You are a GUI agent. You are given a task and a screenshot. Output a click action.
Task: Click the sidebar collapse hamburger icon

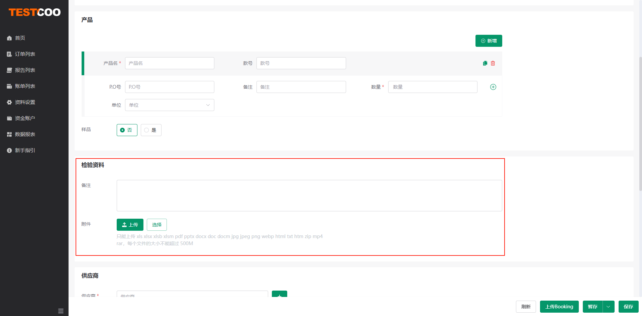point(61,311)
